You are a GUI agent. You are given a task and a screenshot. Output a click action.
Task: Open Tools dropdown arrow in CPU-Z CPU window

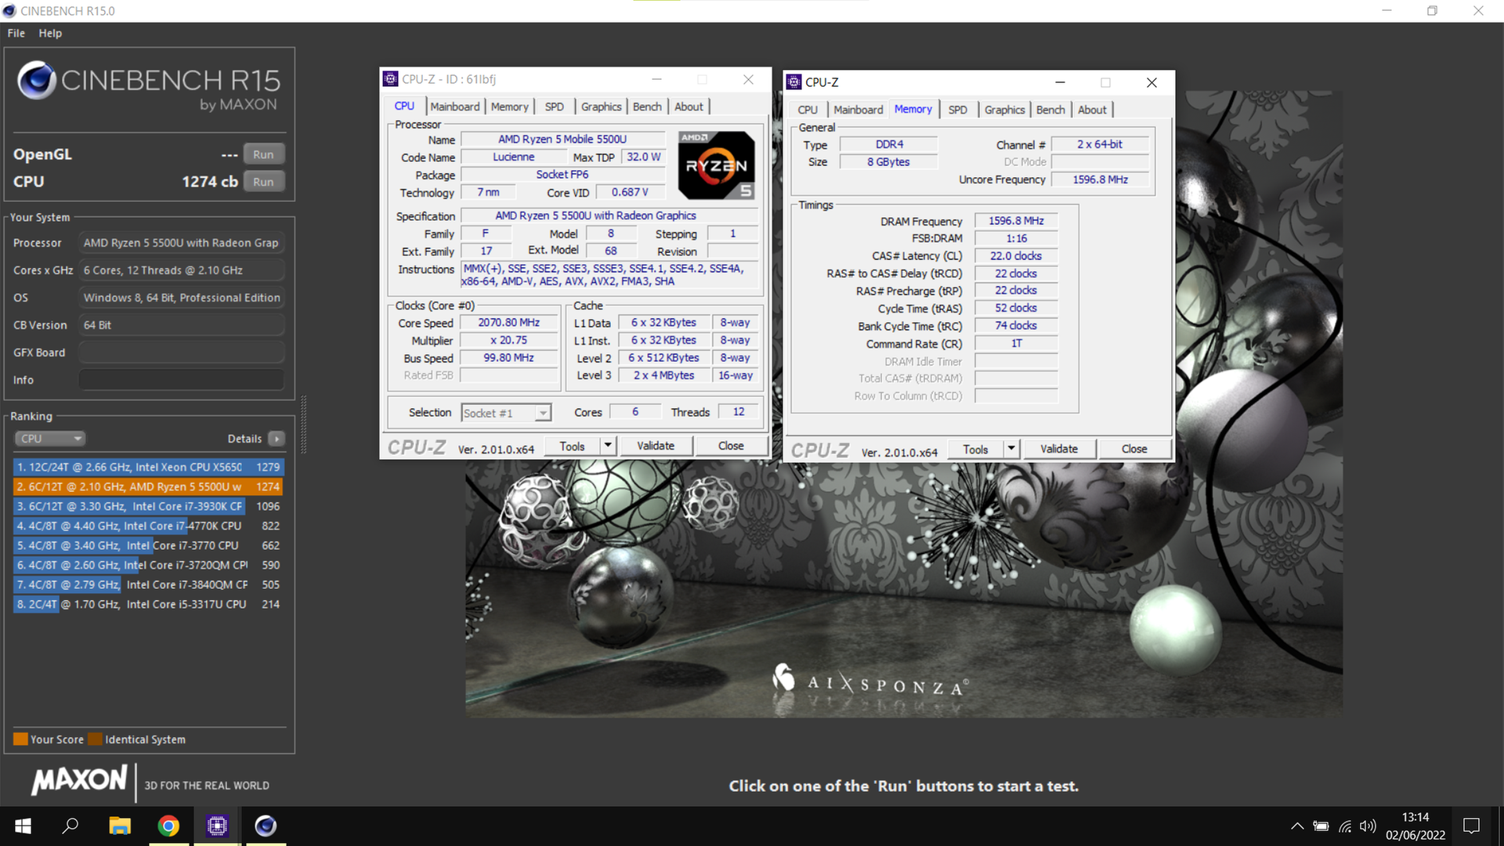[x=608, y=446]
